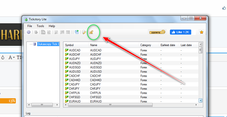Click the greyed-out chart view toolbar icon
The height and width of the screenshot is (117, 227).
[62, 32]
